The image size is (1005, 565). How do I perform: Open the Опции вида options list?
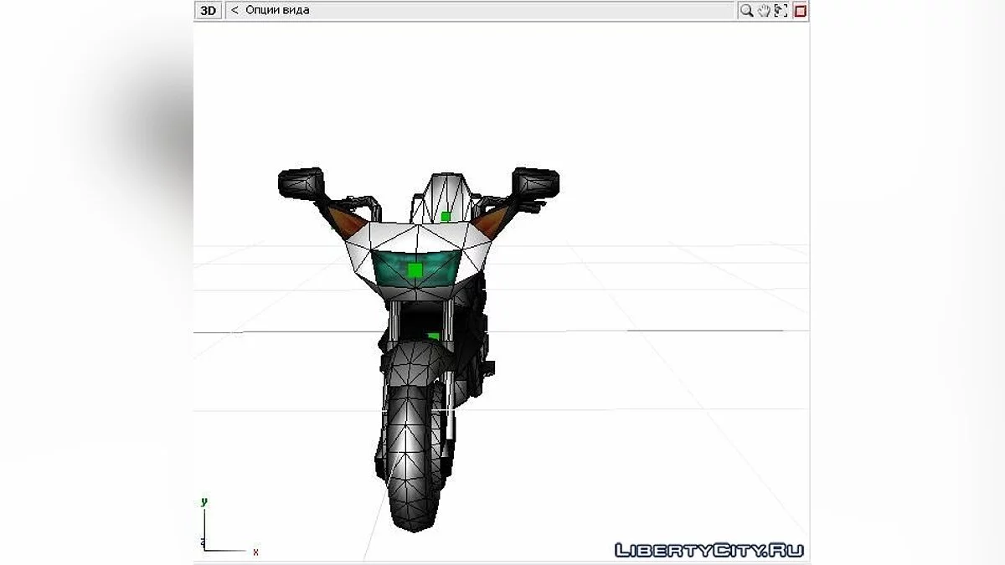point(276,10)
